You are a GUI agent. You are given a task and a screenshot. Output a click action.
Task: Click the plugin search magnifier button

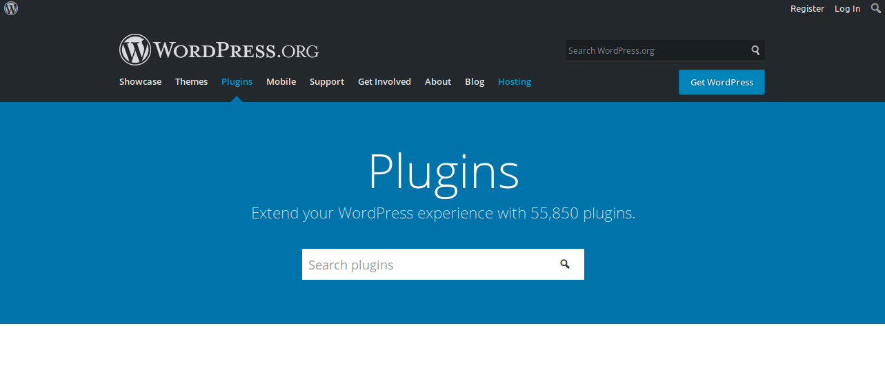565,264
